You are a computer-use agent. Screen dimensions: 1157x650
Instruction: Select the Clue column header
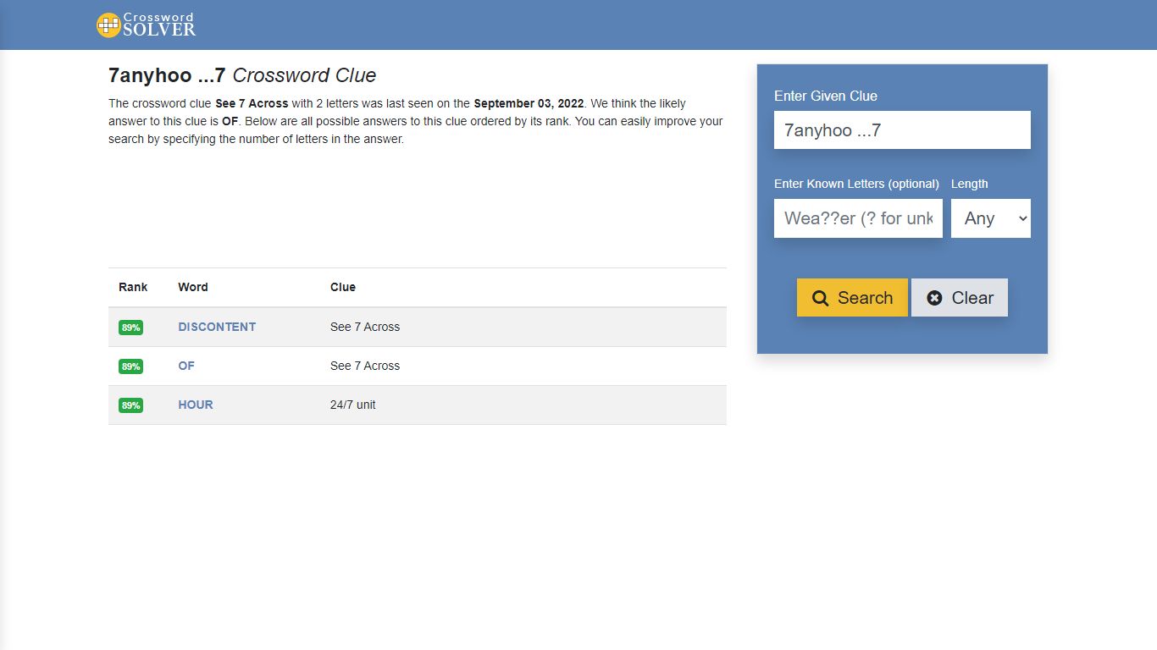click(343, 287)
